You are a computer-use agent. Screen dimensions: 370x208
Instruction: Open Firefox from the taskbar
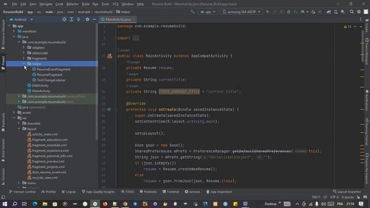click(105, 204)
